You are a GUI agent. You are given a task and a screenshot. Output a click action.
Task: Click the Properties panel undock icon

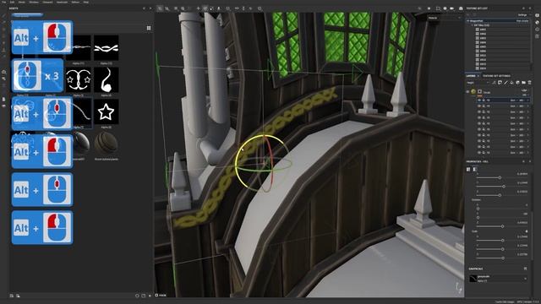(x=524, y=161)
